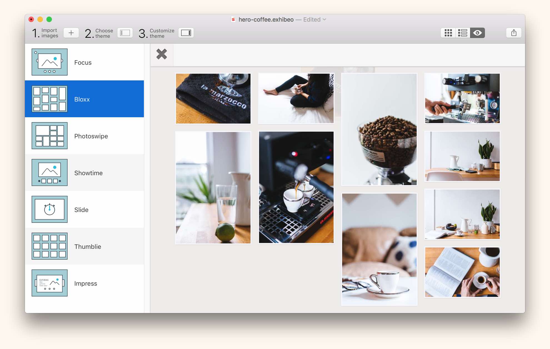Click the plus button to import images
550x349 pixels.
[x=71, y=33]
